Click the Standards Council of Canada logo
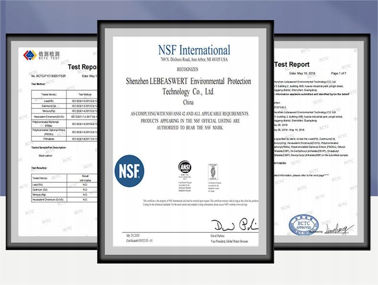The width and height of the screenshot is (378, 285). coord(213,172)
